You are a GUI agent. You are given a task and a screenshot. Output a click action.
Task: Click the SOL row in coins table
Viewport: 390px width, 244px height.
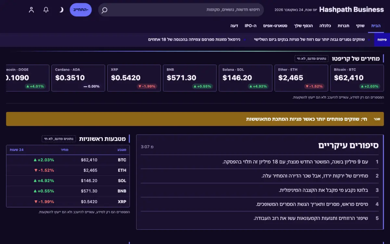click(68, 181)
